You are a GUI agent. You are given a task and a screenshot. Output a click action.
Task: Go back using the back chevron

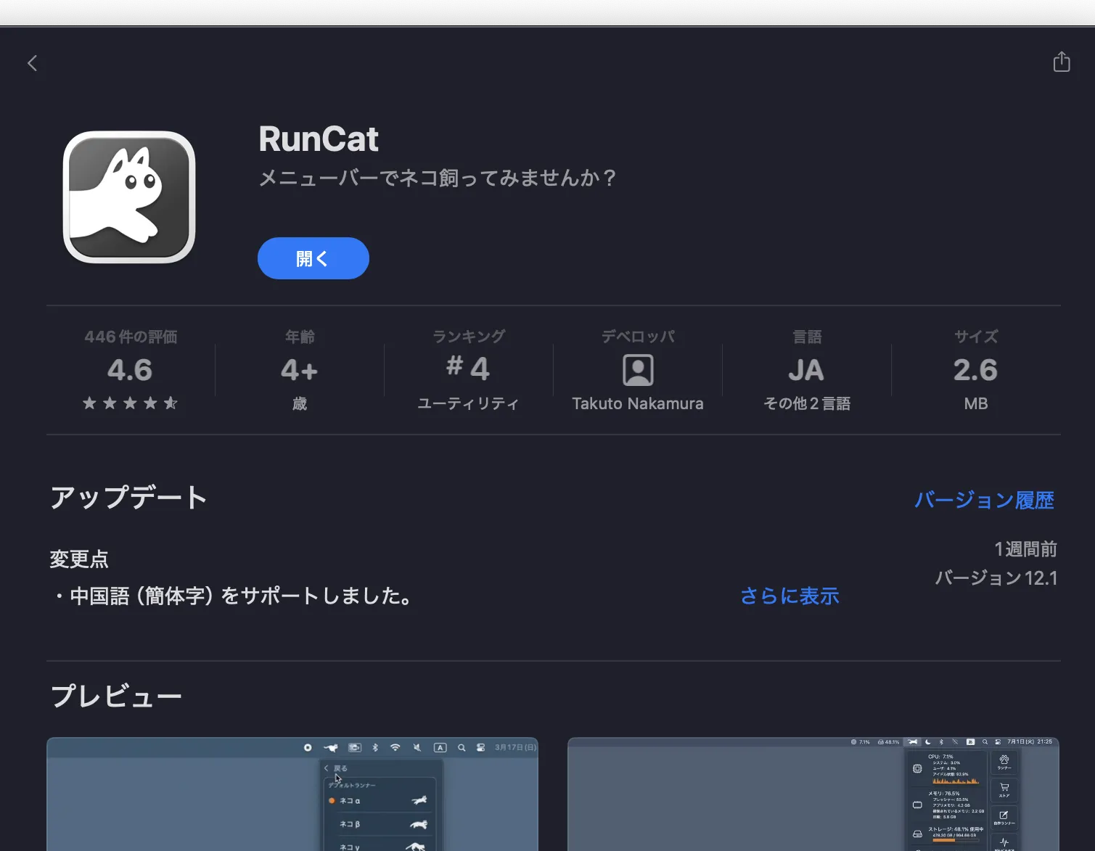(x=32, y=63)
